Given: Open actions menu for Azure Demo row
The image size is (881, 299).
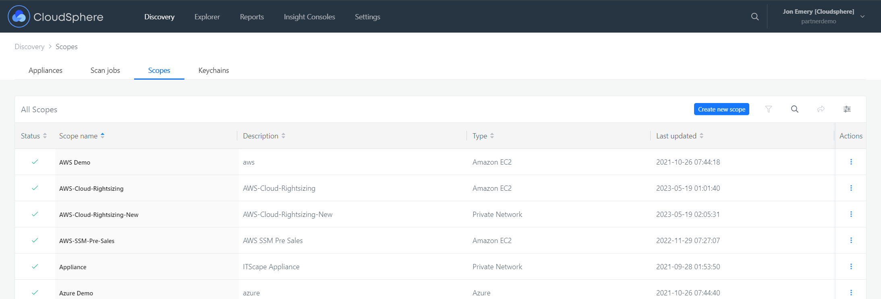Looking at the screenshot, I should (x=851, y=293).
